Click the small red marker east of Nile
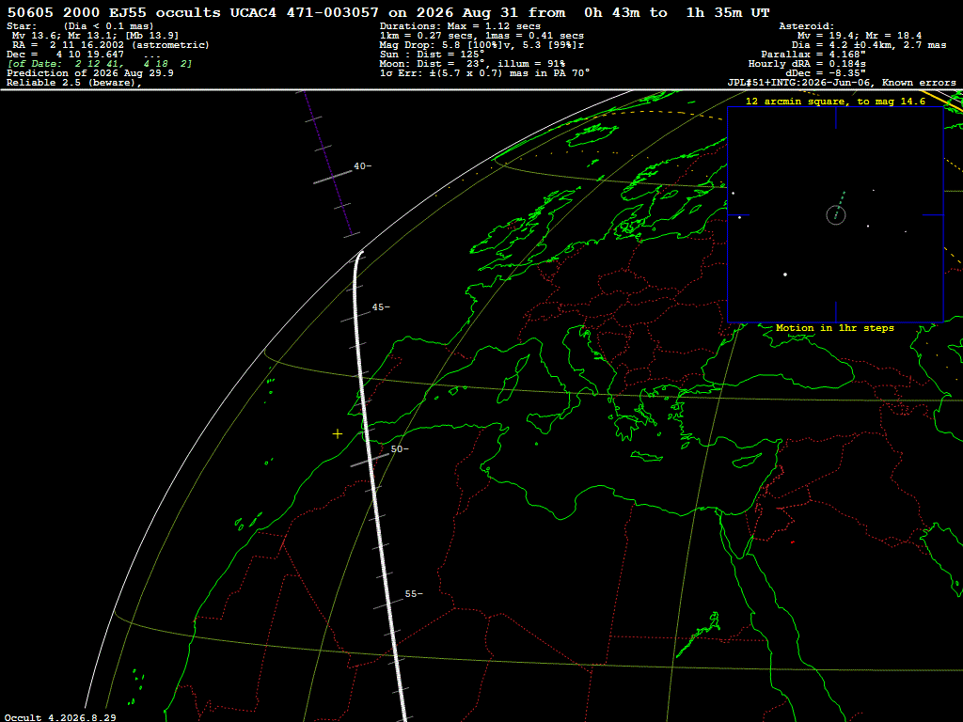 coord(792,542)
